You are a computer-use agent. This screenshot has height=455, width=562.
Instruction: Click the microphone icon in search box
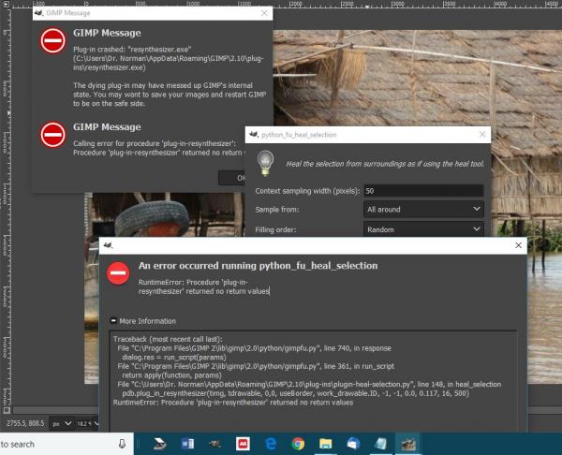[122, 444]
